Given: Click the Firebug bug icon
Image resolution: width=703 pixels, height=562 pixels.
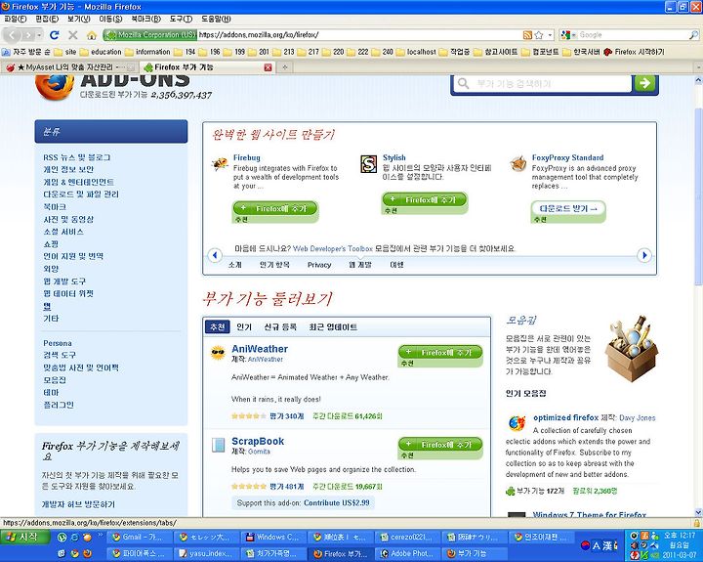Looking at the screenshot, I should click(x=220, y=163).
